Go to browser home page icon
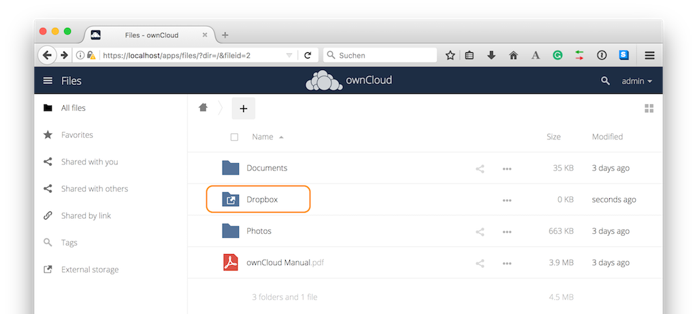The image size is (697, 314). pos(513,55)
